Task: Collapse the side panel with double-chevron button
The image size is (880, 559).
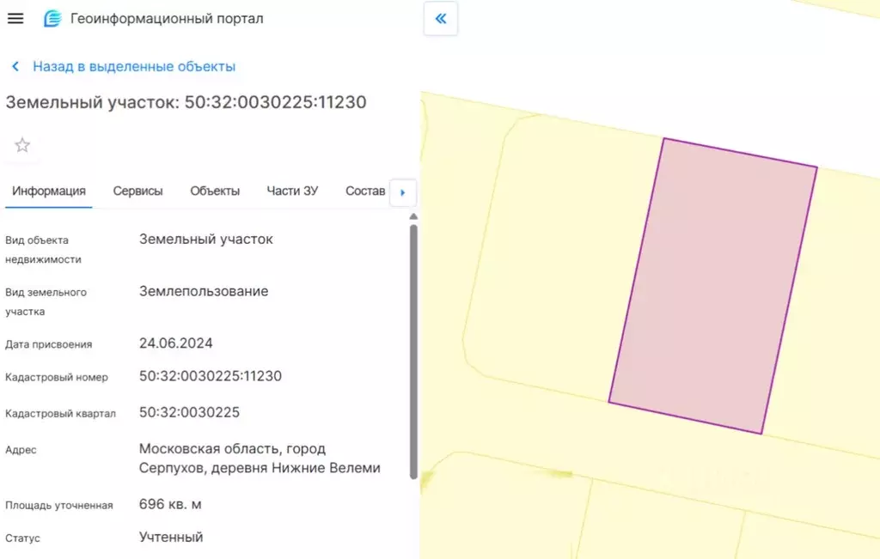Action: (440, 18)
